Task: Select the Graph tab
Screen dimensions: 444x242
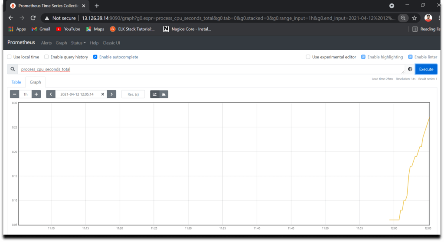Action: (36, 82)
